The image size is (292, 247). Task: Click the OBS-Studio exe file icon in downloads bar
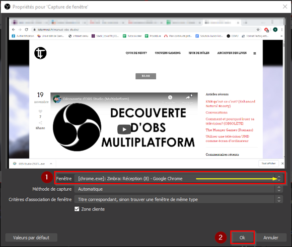15,164
